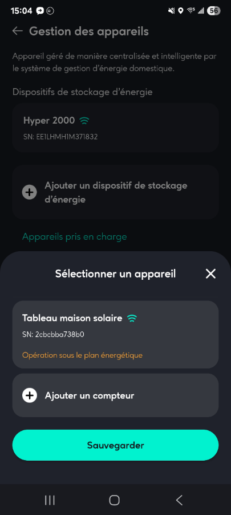Tap the Sélectionner un appareil title
The image size is (231, 515).
coord(115,274)
